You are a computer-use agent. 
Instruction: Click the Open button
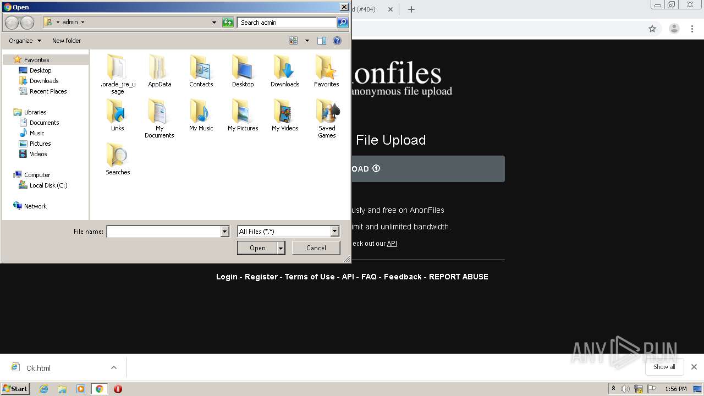click(x=257, y=248)
